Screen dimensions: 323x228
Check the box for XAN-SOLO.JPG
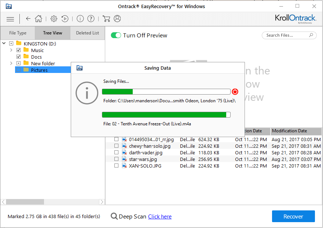click(116, 166)
